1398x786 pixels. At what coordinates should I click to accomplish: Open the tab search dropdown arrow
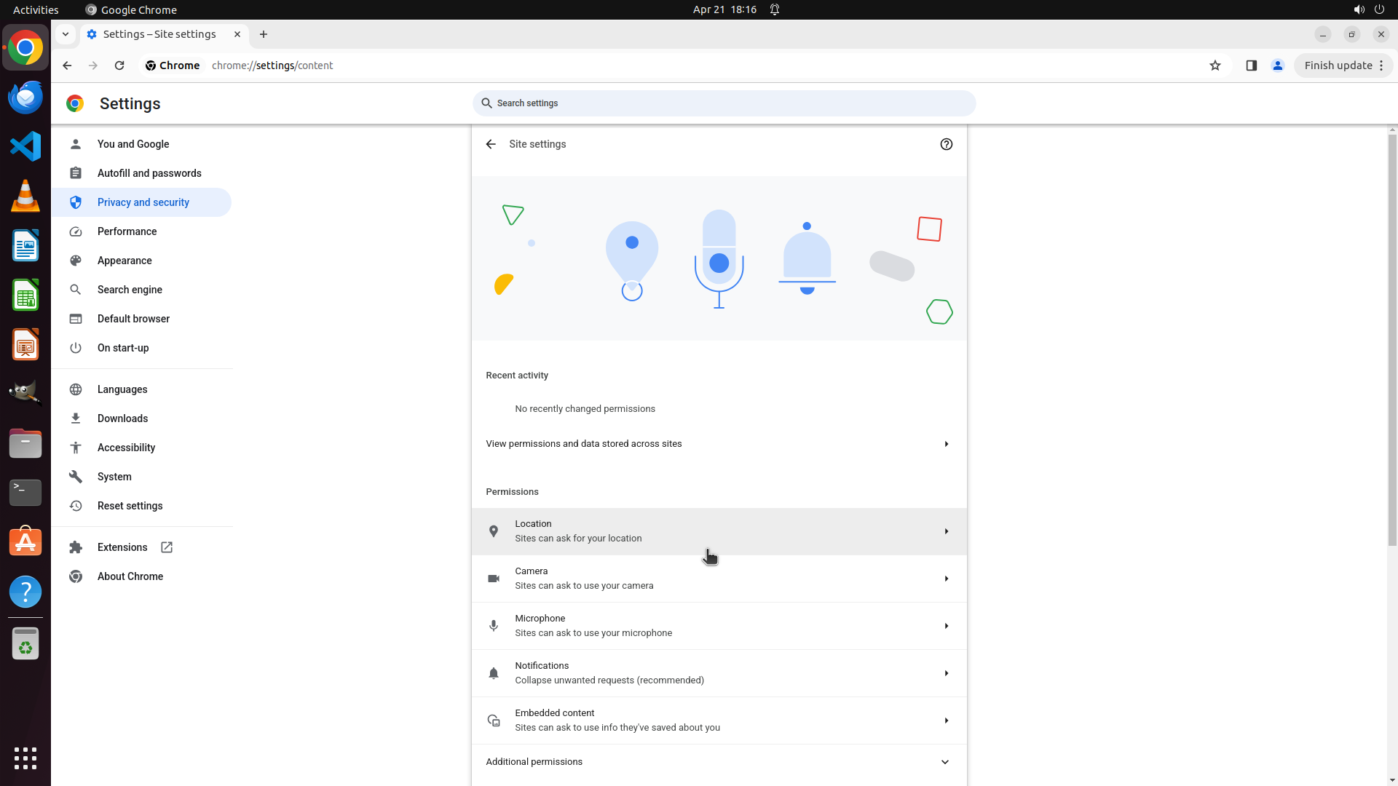[66, 34]
